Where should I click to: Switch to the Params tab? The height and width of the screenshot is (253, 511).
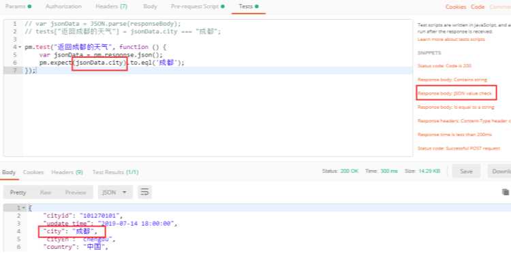pyautogui.click(x=18, y=7)
